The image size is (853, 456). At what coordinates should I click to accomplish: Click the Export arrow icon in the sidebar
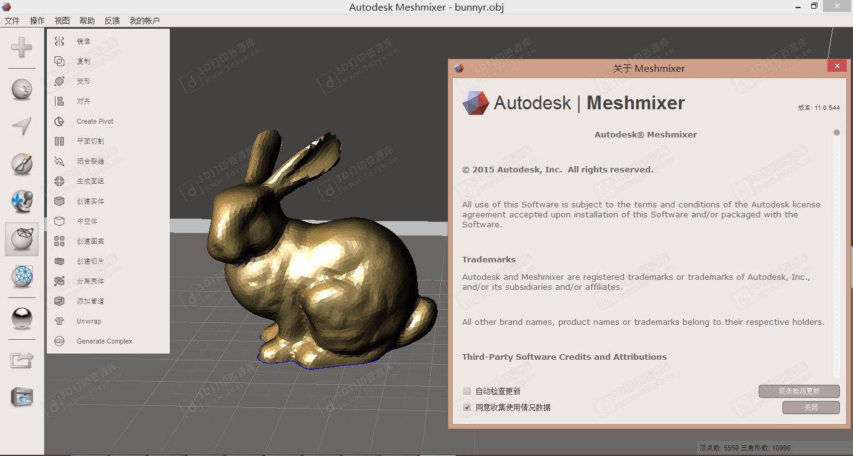point(22,360)
